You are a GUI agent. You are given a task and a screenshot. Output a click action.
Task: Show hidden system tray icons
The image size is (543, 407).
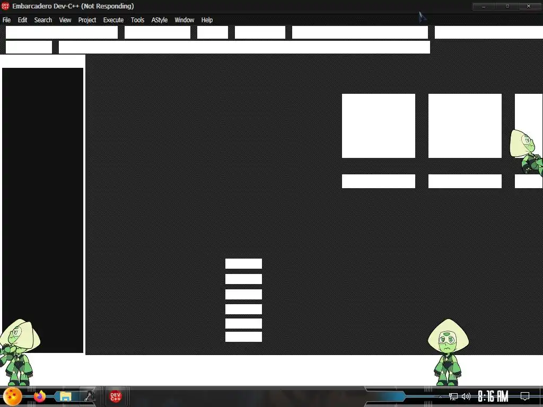[440, 396]
